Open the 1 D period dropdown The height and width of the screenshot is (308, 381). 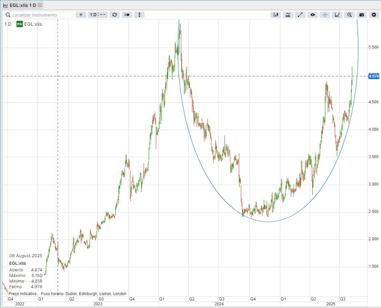point(98,15)
